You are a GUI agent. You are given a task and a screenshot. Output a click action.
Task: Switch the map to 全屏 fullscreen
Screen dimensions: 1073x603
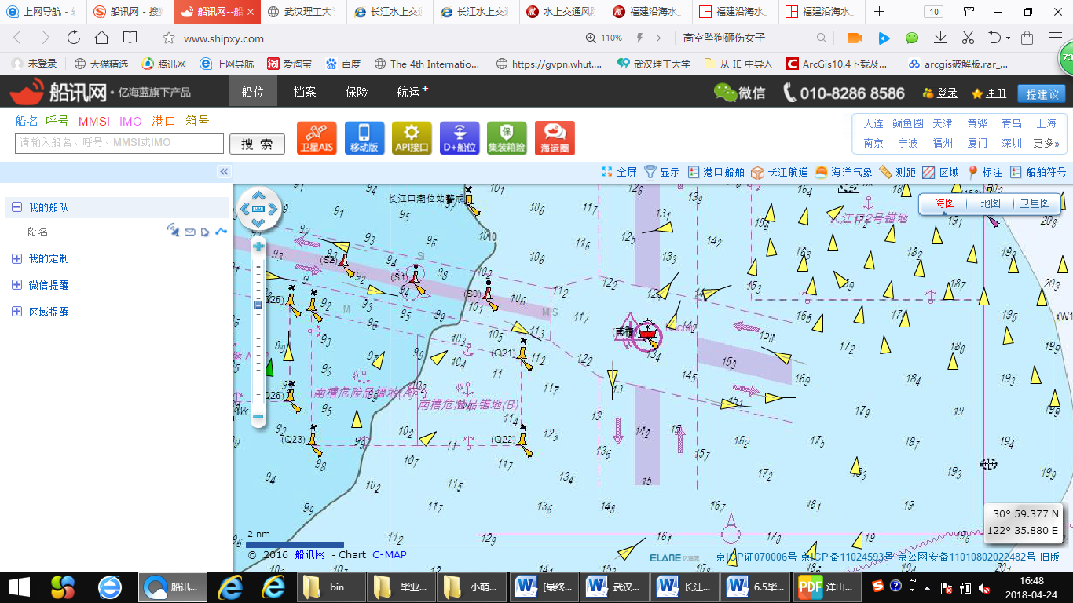point(619,172)
